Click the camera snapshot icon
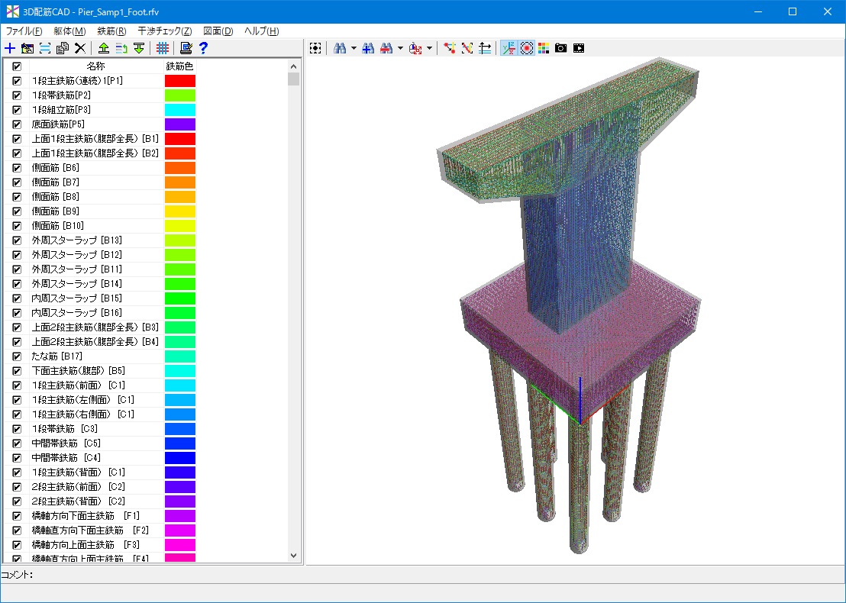The height and width of the screenshot is (603, 846). click(561, 49)
